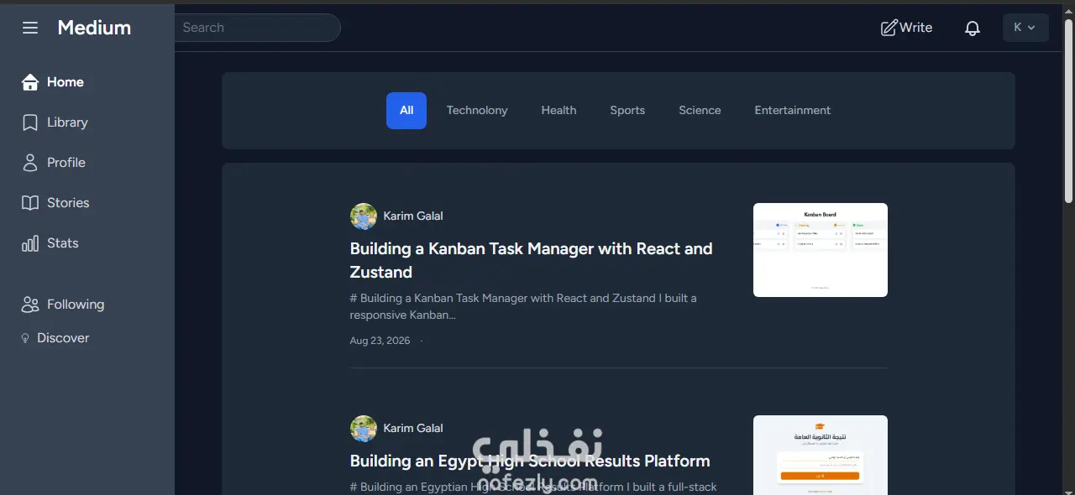Open Discover lightbulb icon
This screenshot has width=1075, height=495.
[26, 338]
